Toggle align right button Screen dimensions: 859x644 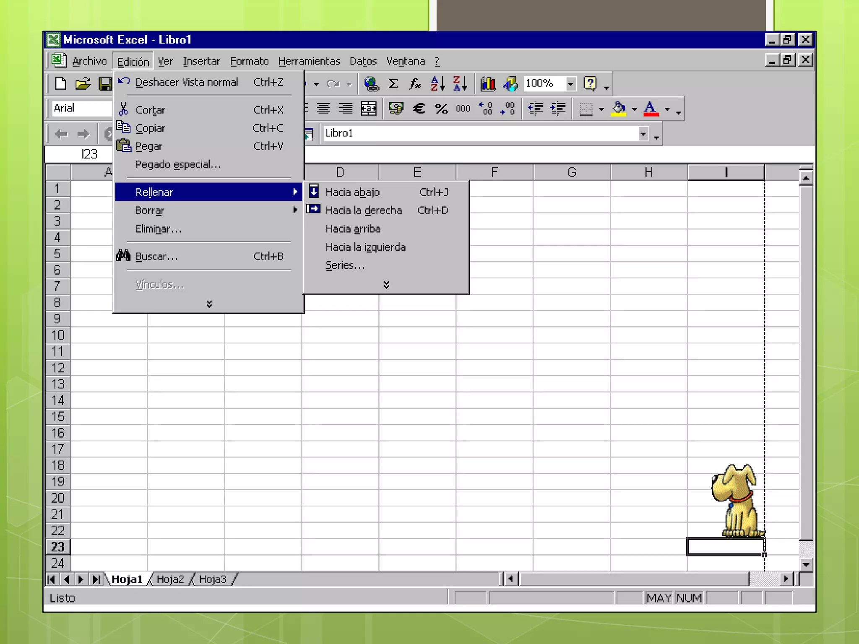click(x=346, y=109)
